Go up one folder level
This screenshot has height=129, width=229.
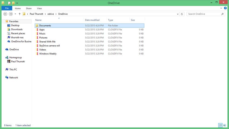click(20, 14)
